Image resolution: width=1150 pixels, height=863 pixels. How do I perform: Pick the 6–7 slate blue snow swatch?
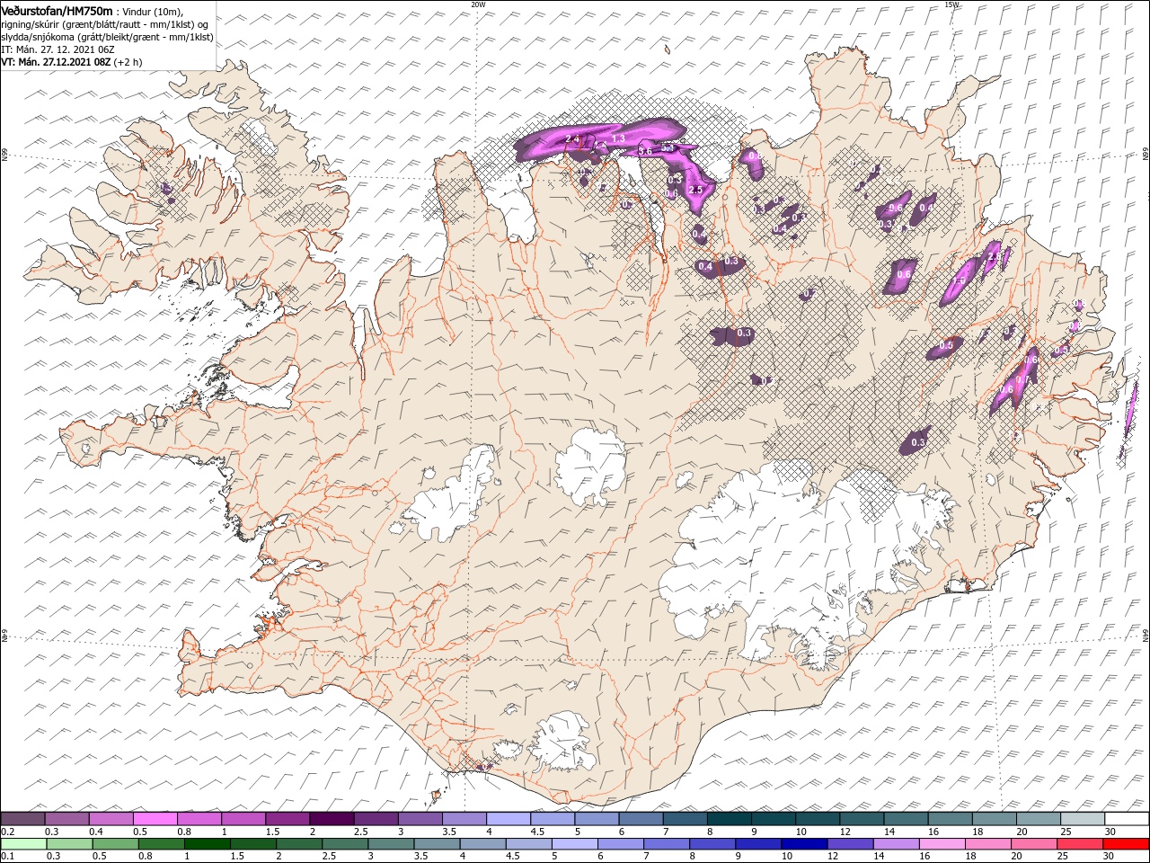pyautogui.click(x=641, y=819)
